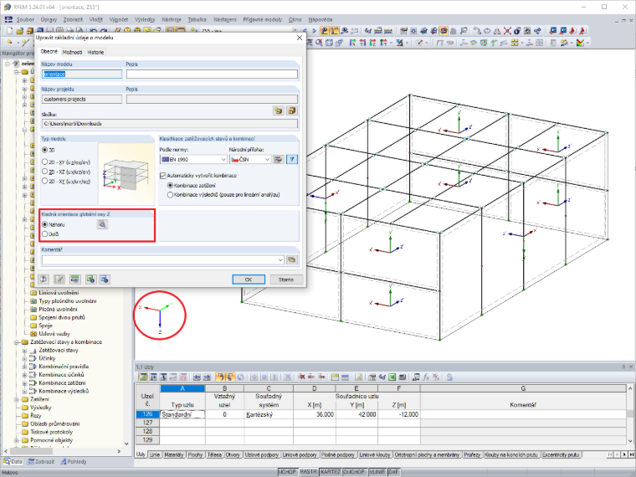Click the magnifier icon beside Nahoru option
636x477 pixels.
[x=102, y=224]
